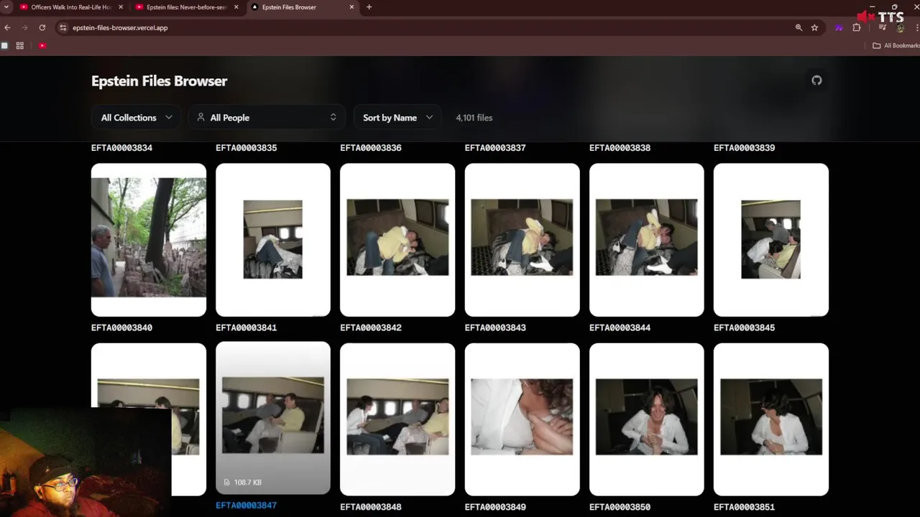Viewport: 920px width, 517px height.
Task: Open thumbnail above label EFTA00003848
Action: [397, 419]
